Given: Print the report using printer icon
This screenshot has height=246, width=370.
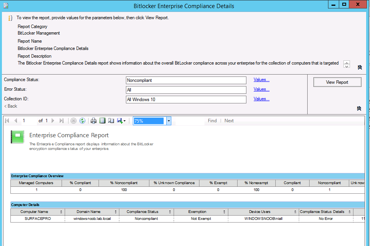Looking at the screenshot, I should click(94, 121).
